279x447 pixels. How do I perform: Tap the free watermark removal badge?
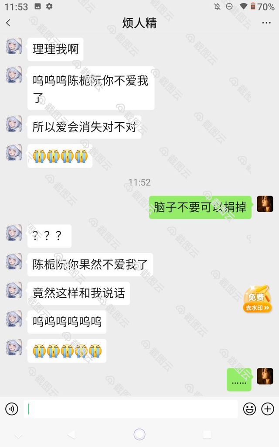tap(257, 299)
